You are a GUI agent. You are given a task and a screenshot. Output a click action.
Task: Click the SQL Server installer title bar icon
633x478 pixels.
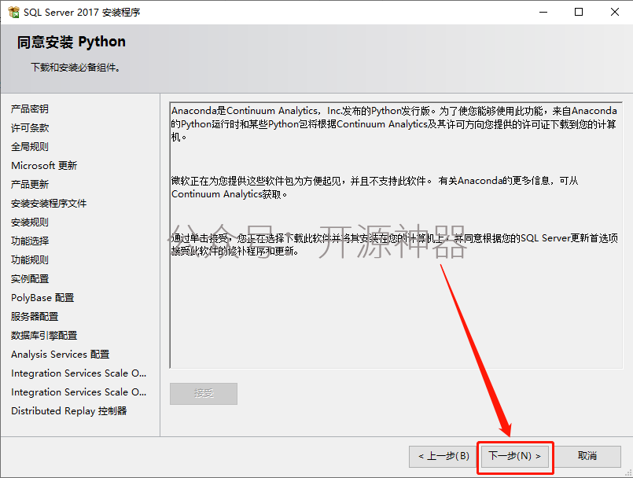click(x=13, y=12)
